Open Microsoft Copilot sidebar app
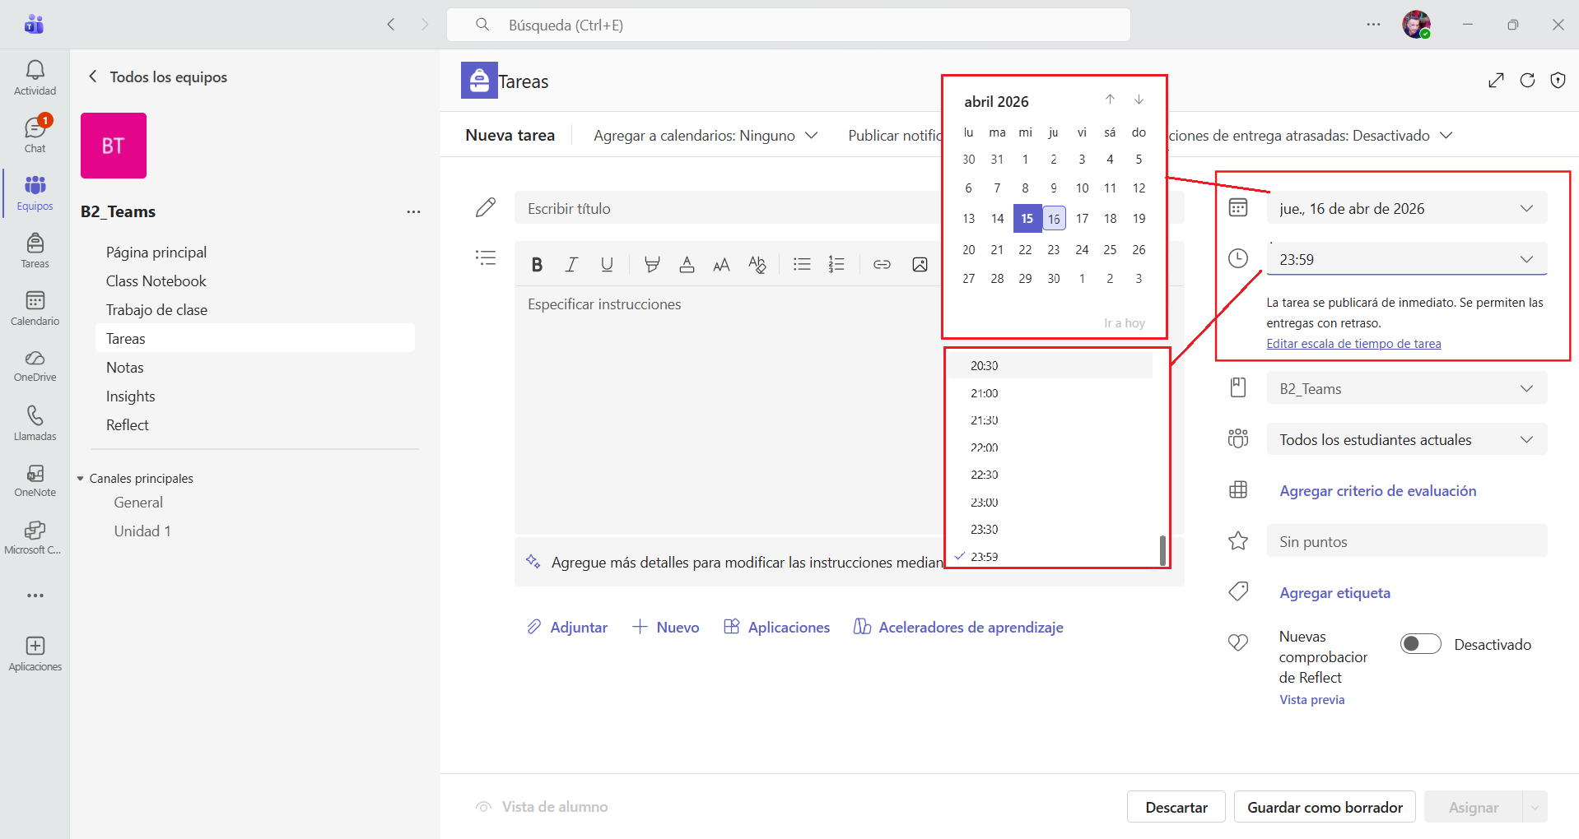The image size is (1579, 839). click(35, 539)
